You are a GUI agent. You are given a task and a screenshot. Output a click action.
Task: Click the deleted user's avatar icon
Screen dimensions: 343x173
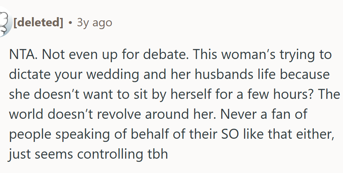point(4,23)
